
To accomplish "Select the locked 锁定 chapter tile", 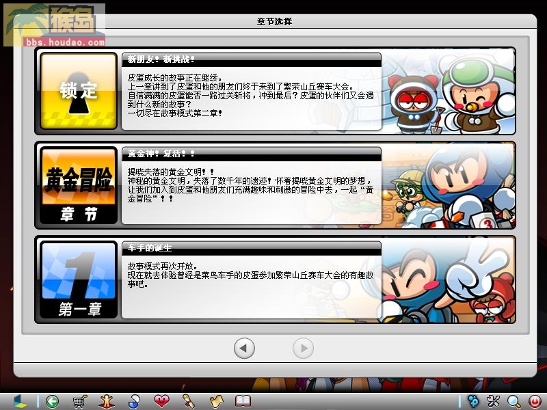I will [x=79, y=91].
